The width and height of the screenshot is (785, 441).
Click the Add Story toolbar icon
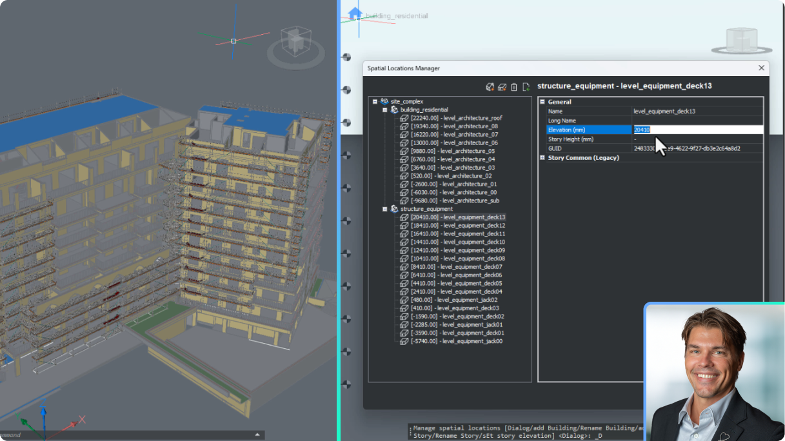tap(502, 86)
